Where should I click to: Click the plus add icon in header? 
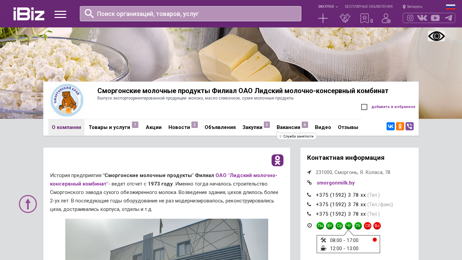coord(323,18)
